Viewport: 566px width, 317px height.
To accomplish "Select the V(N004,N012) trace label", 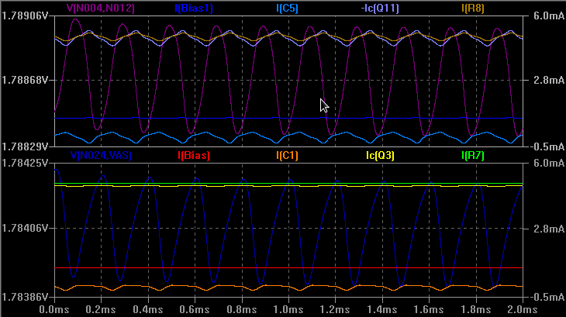I will [x=101, y=8].
